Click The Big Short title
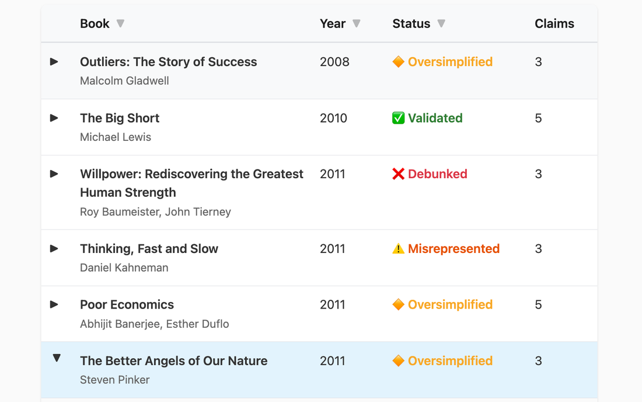This screenshot has height=402, width=642. 120,118
